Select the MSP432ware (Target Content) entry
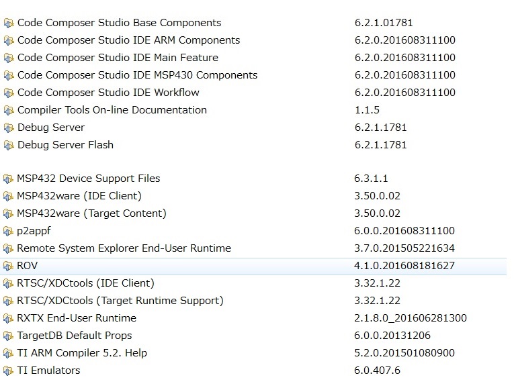Image resolution: width=514 pixels, height=392 pixels. point(91,213)
